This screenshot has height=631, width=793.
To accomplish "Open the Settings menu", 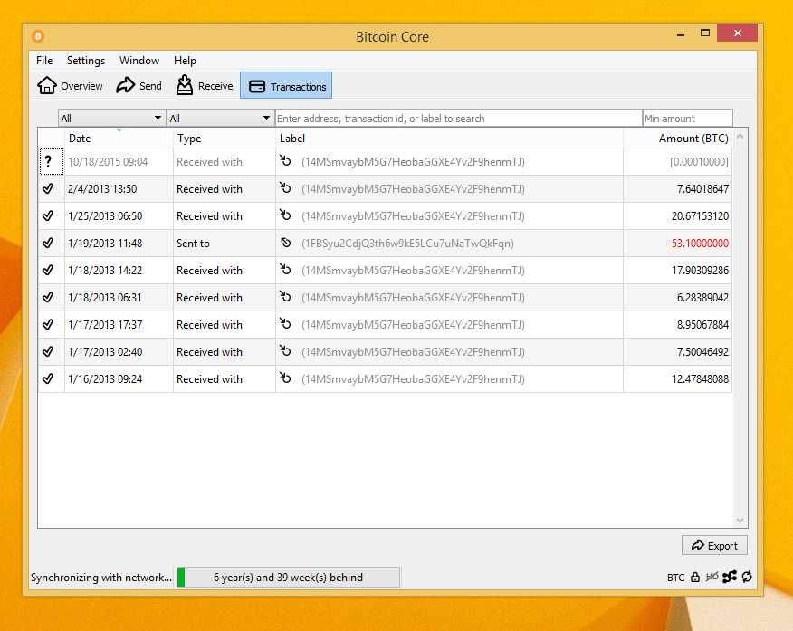I will coord(85,61).
